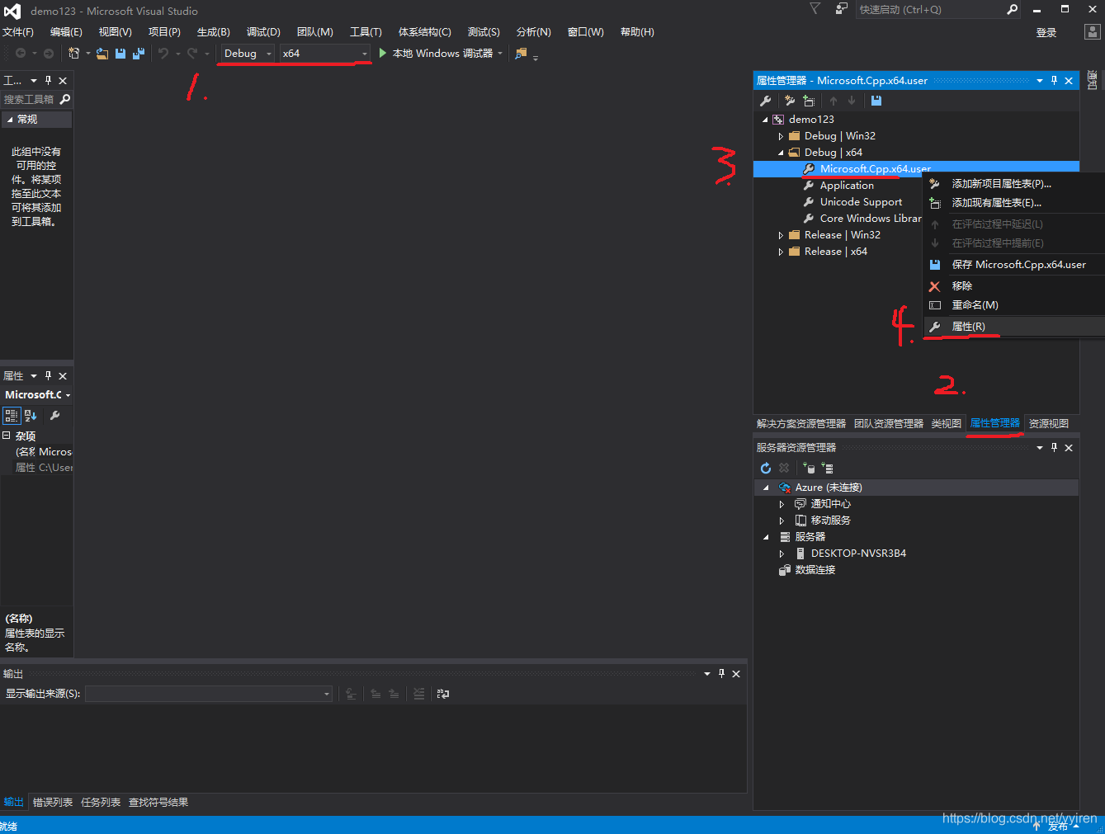This screenshot has height=834, width=1105.
Task: Click add new project property sheet icon in Property Manager toolbar
Action: tap(790, 101)
